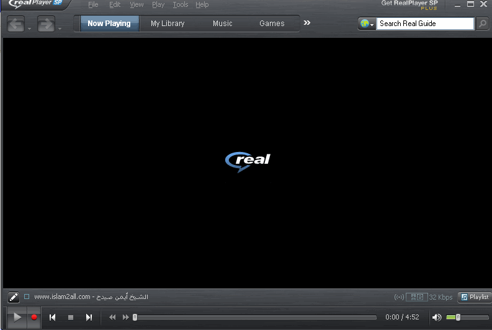Open the Help menu
Image resolution: width=492 pixels, height=330 pixels.
click(202, 5)
